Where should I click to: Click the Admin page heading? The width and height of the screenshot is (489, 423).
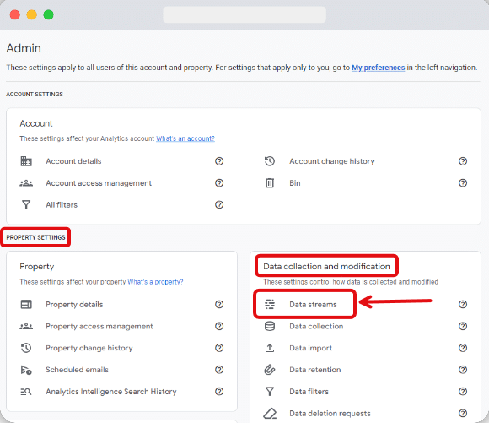click(24, 48)
